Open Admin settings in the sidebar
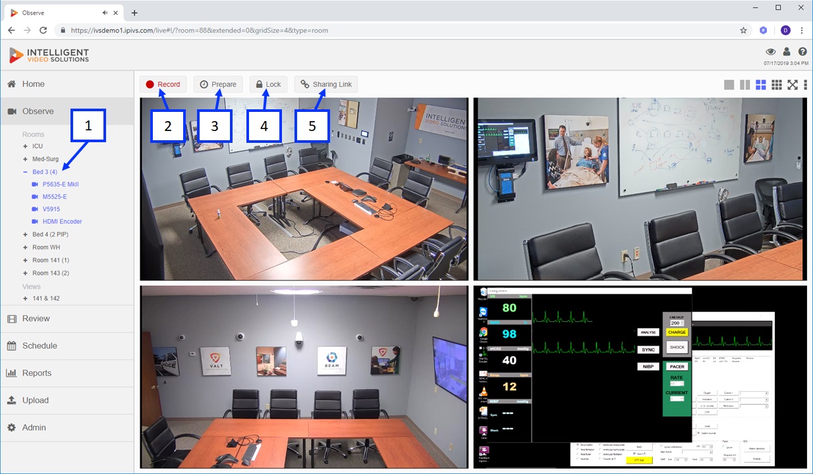 (67, 427)
